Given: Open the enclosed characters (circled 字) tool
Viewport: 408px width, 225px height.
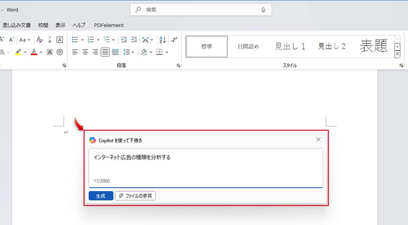Looking at the screenshot, I should pos(60,52).
